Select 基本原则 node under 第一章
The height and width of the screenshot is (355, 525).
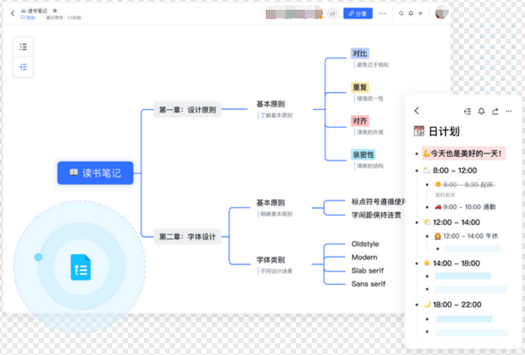point(270,104)
